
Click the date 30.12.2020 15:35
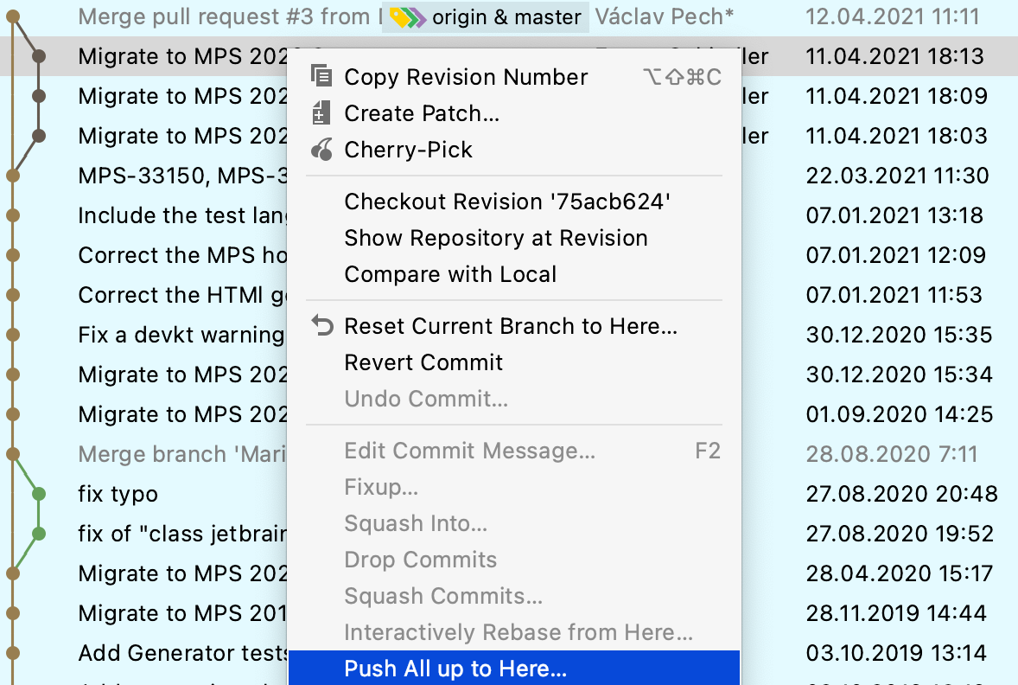coord(900,335)
